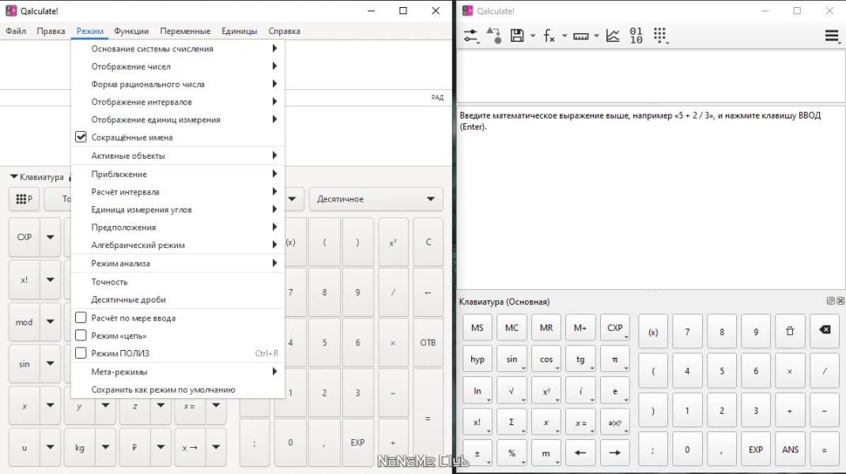Click the expression input field in right window
846x474 pixels.
tap(651, 76)
